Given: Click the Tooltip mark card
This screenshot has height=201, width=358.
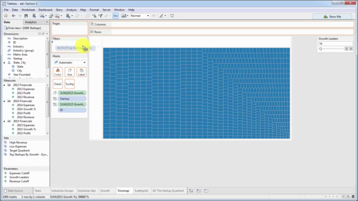Looking at the screenshot, I should (69, 84).
